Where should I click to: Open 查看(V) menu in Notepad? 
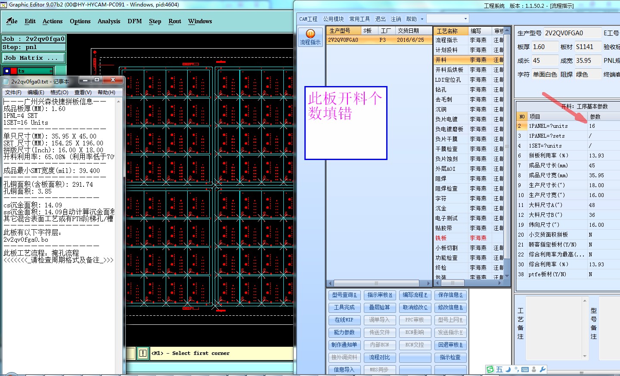[83, 92]
